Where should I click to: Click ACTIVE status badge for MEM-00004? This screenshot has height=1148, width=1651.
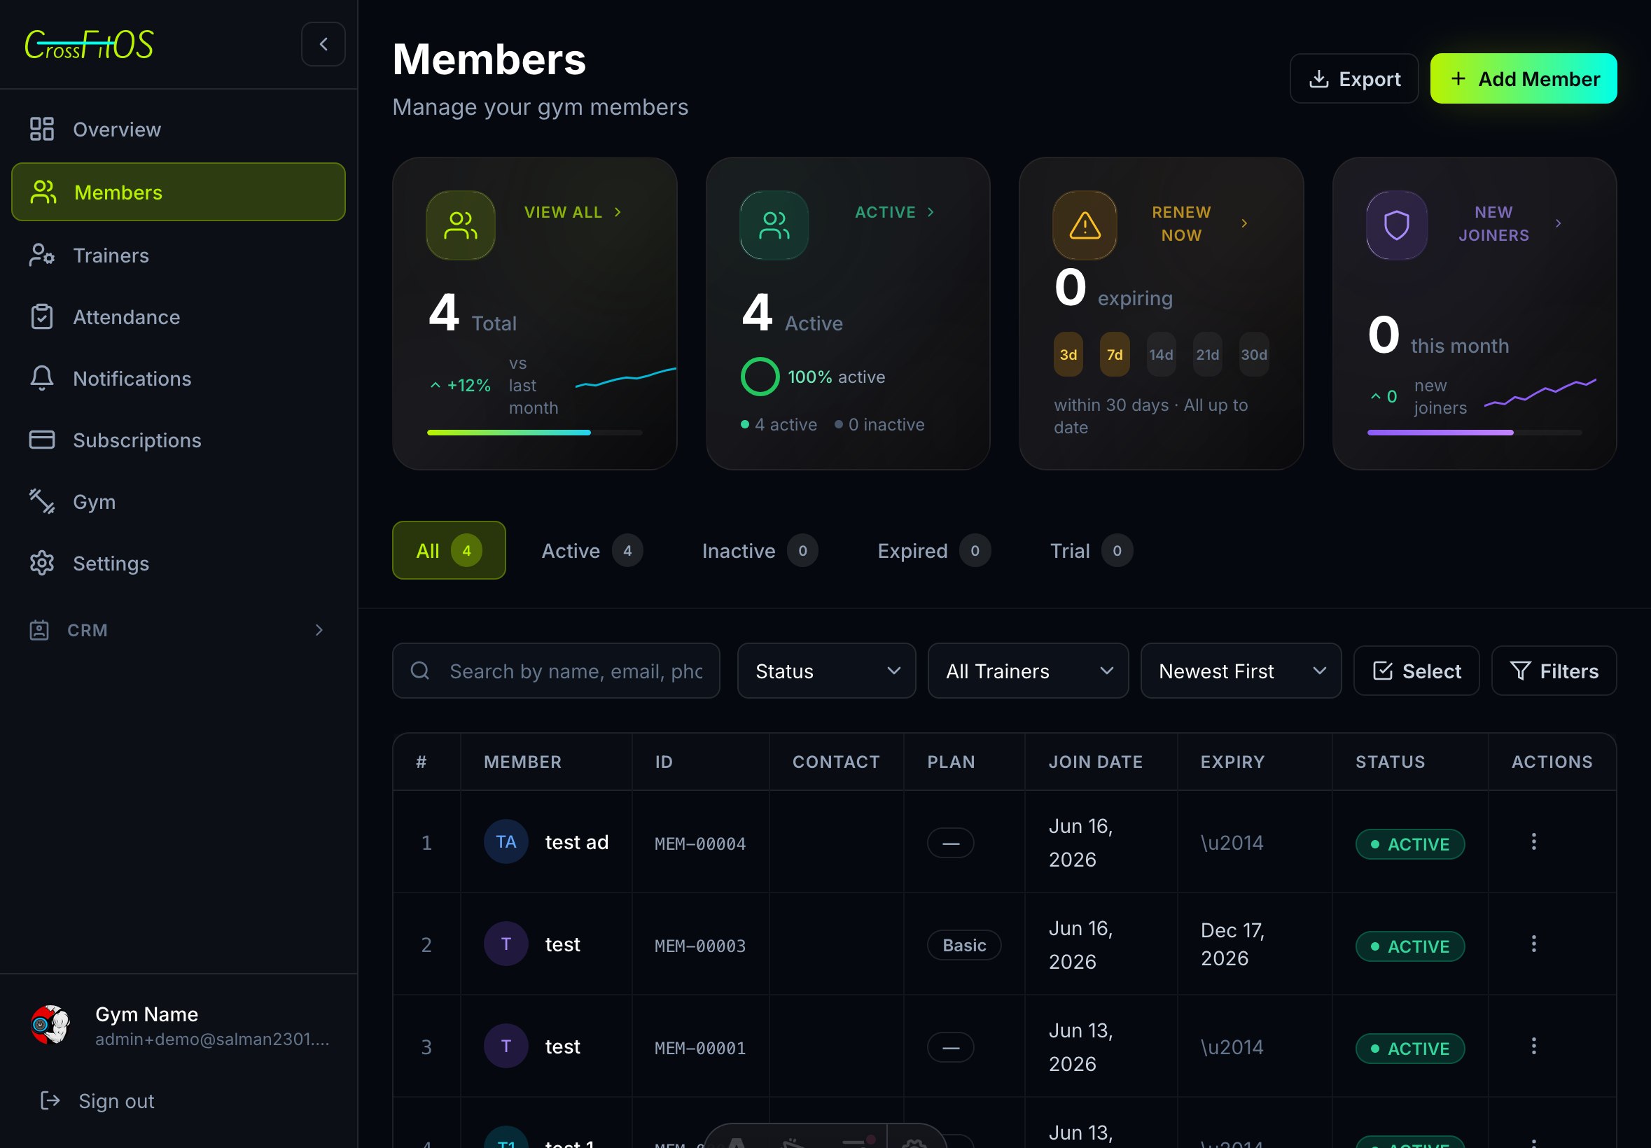click(x=1409, y=844)
